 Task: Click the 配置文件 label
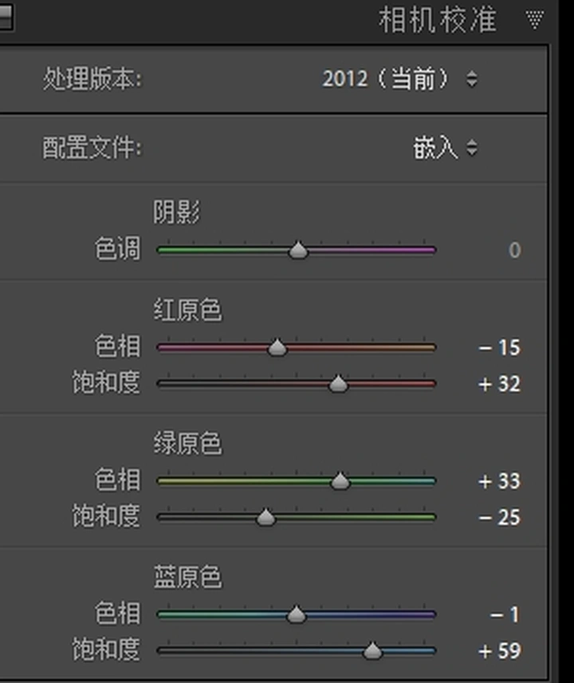coord(92,148)
